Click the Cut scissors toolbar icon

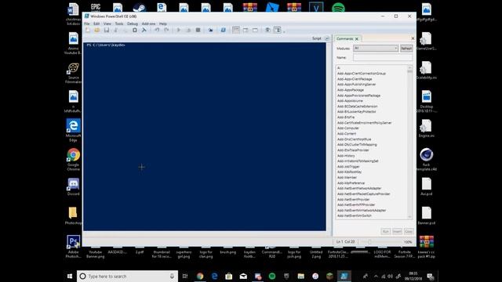click(x=116, y=30)
